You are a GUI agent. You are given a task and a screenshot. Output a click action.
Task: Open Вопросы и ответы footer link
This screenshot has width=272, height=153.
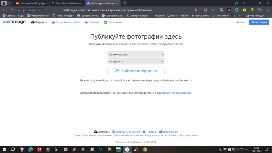coord(156,136)
